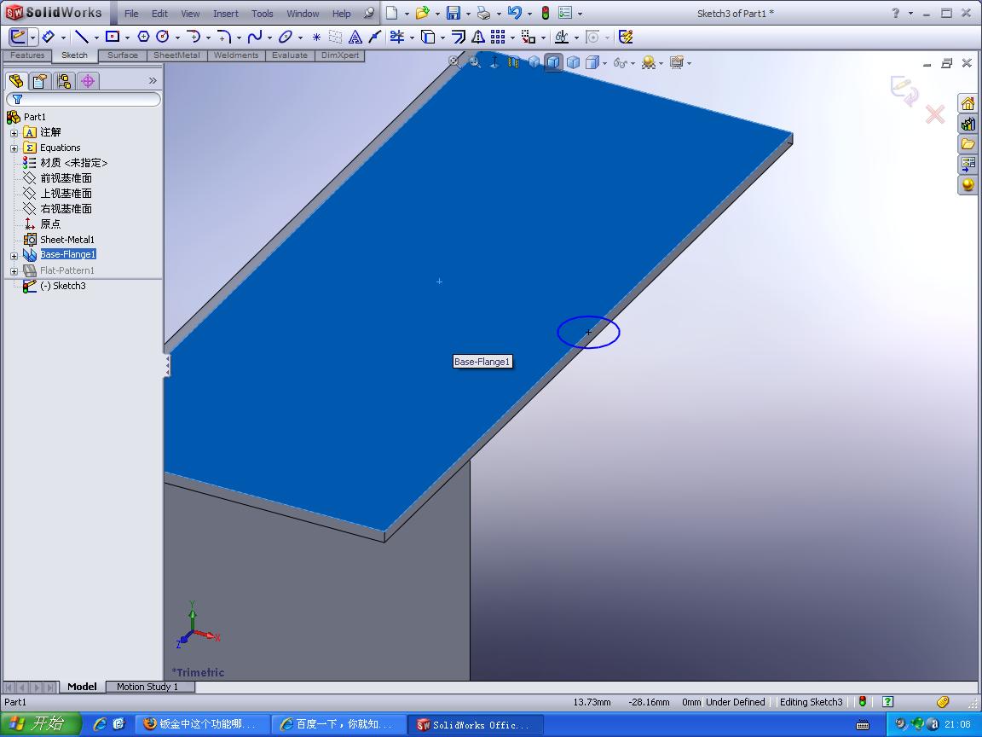
Task: Select Sheet-Metal1 in feature tree
Action: coord(67,240)
